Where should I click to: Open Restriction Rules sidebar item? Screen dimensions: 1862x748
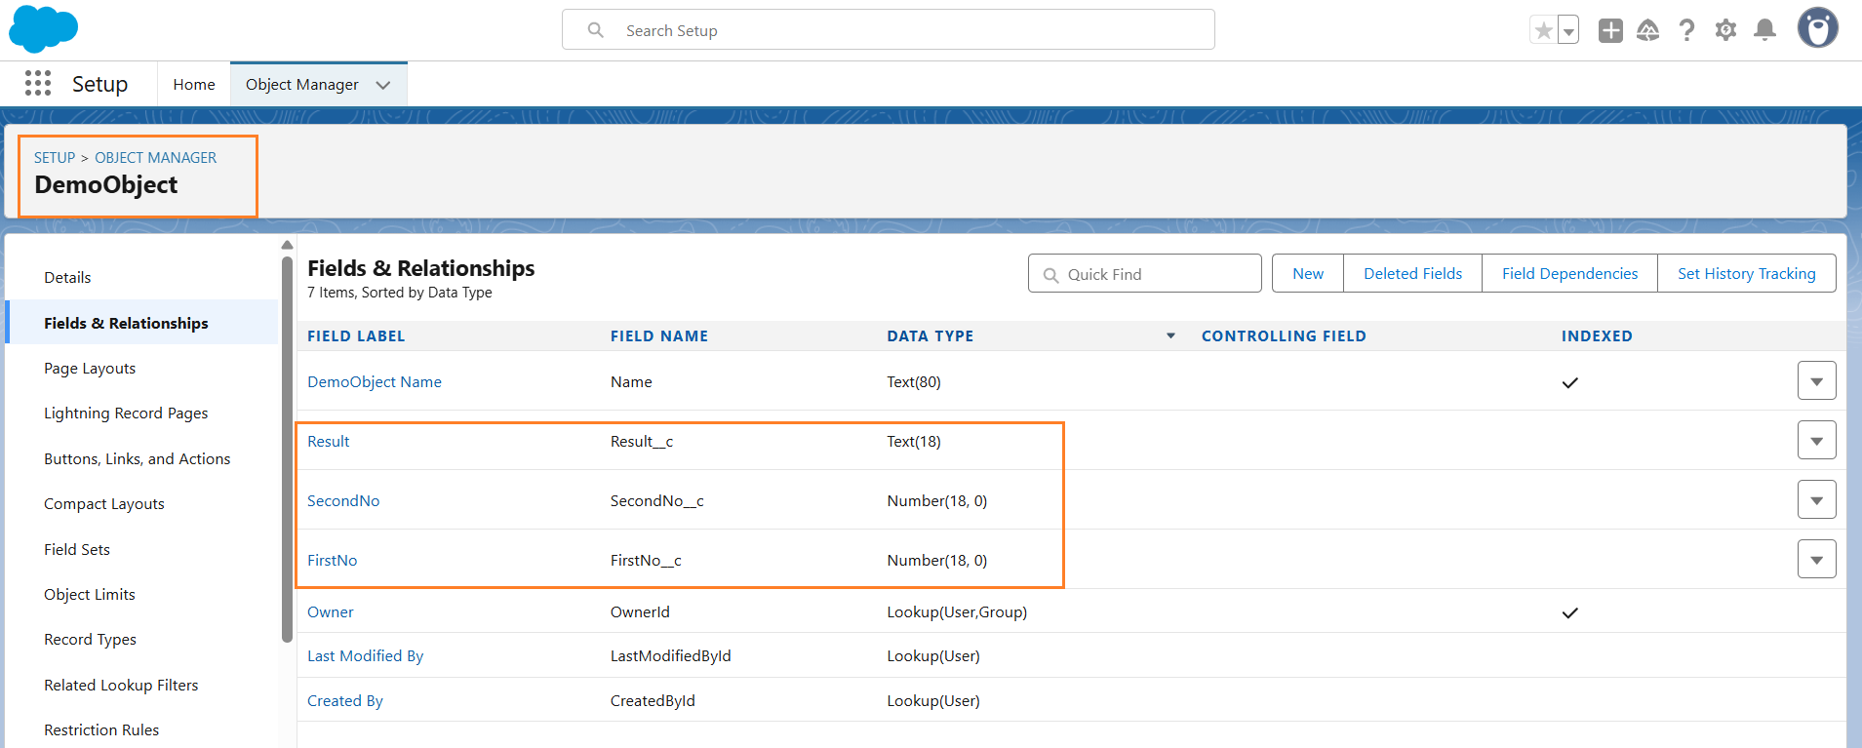pyautogui.click(x=101, y=730)
